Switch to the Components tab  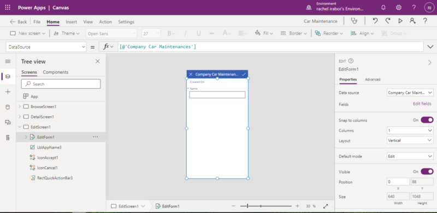pyautogui.click(x=56, y=72)
